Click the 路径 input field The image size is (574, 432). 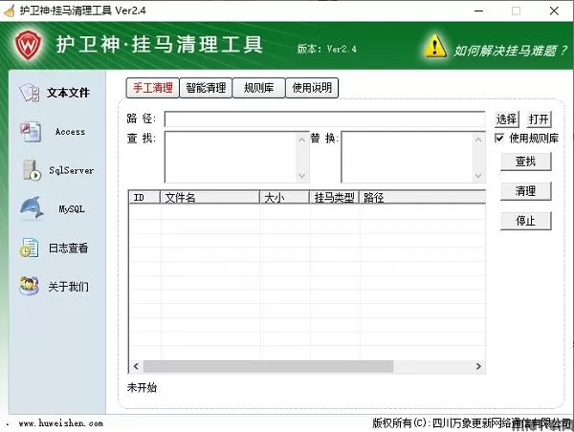[x=324, y=119]
